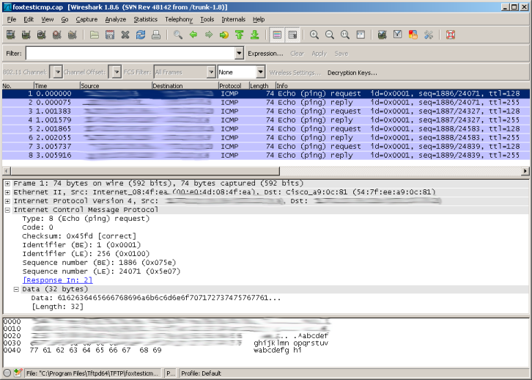Open the capture options icon
Image resolution: width=532 pixels, height=380 pixels.
[26, 34]
